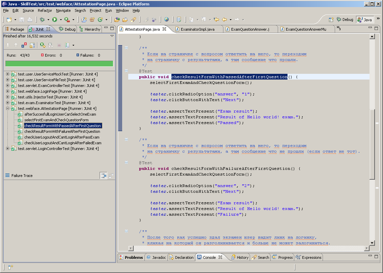Toggle scroll lock in JUnit view

tap(32, 45)
